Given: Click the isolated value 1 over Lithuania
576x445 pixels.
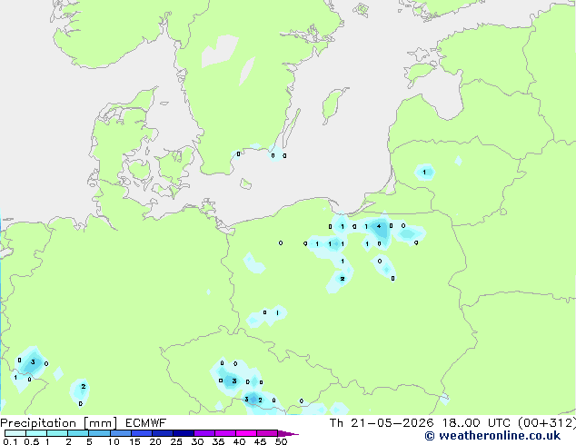Looking at the screenshot, I should 424,173.
